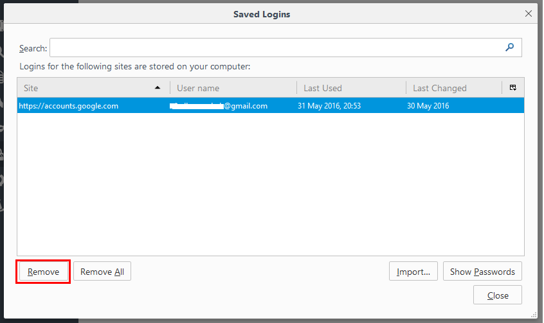
Task: Click the Site column sort arrow
Action: (x=158, y=88)
